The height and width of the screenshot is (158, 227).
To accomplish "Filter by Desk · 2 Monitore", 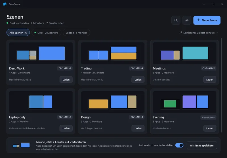I will coord(46,33).
